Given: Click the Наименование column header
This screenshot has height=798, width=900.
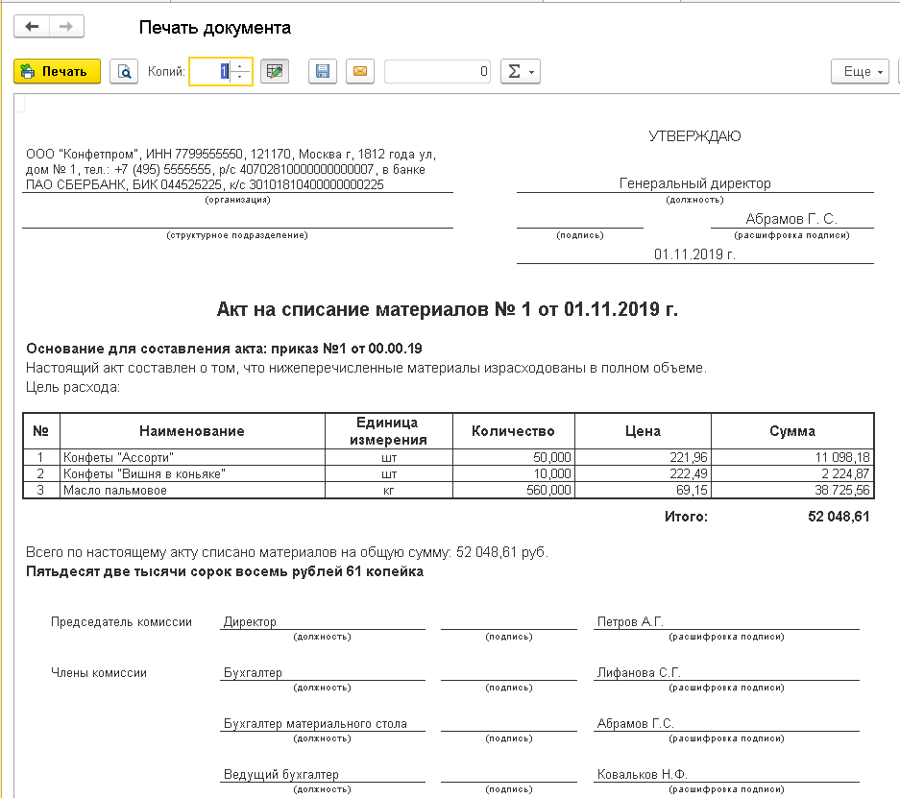Looking at the screenshot, I should 192,431.
